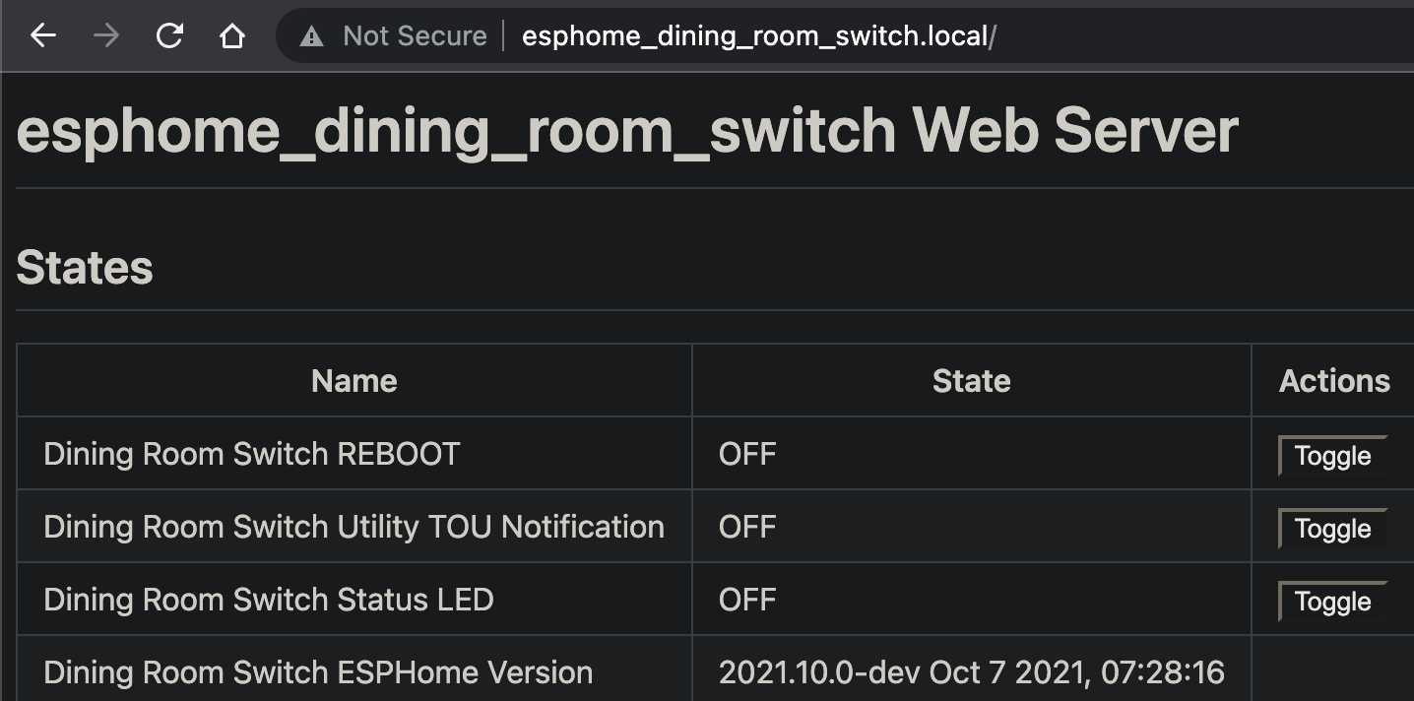
Task: Toggle the Utility TOU Notification switch
Action: coord(1330,529)
